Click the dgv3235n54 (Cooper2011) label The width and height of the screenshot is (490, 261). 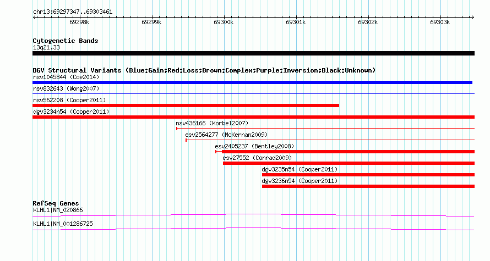(300, 169)
